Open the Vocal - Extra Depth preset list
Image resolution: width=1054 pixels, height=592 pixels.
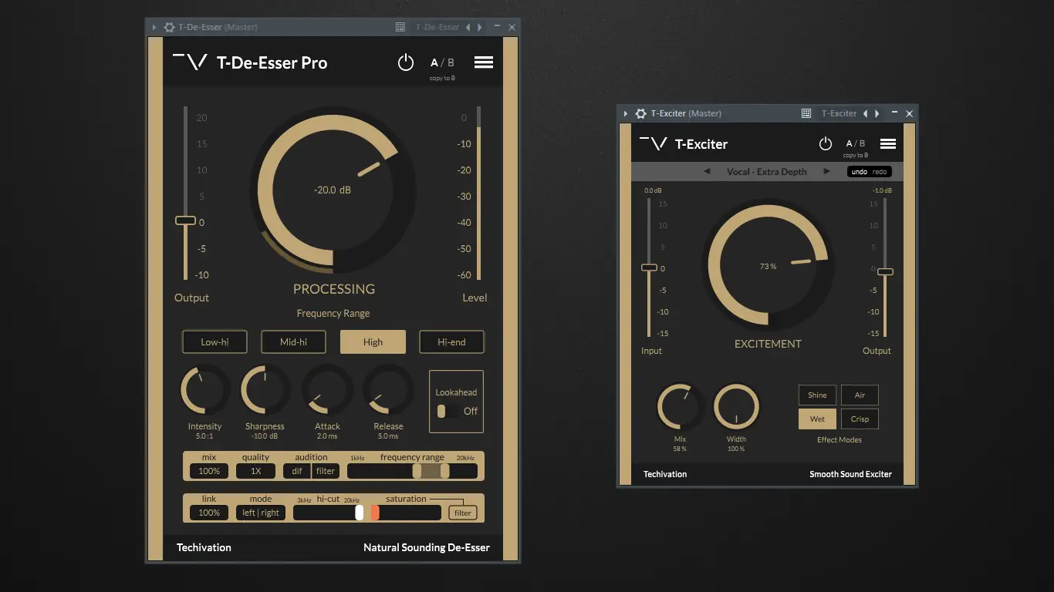pyautogui.click(x=767, y=172)
